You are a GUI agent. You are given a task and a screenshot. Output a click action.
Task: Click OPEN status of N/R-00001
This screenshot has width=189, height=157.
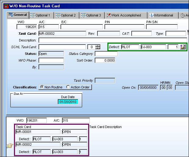(x=75, y=132)
